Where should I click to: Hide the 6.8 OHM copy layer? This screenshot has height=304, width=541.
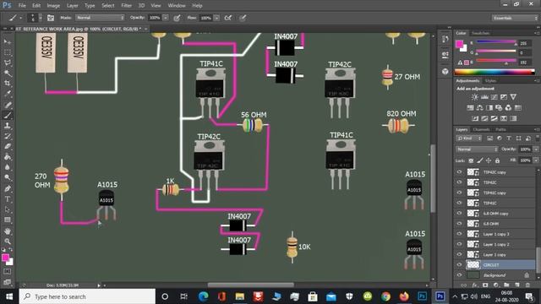pos(459,214)
